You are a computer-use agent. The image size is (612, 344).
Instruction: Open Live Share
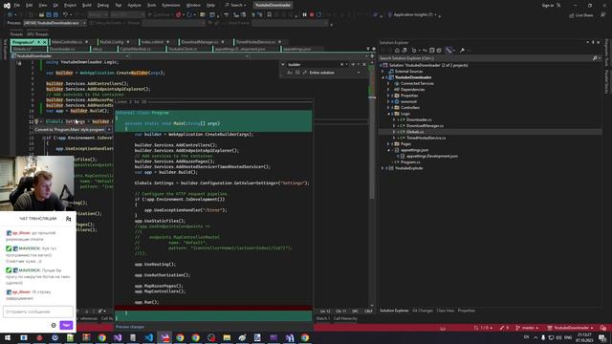[581, 15]
